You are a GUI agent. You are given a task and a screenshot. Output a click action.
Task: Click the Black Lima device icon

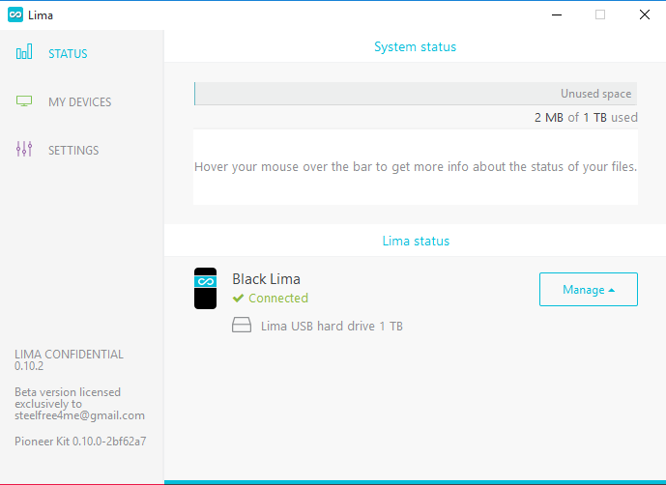coord(205,288)
